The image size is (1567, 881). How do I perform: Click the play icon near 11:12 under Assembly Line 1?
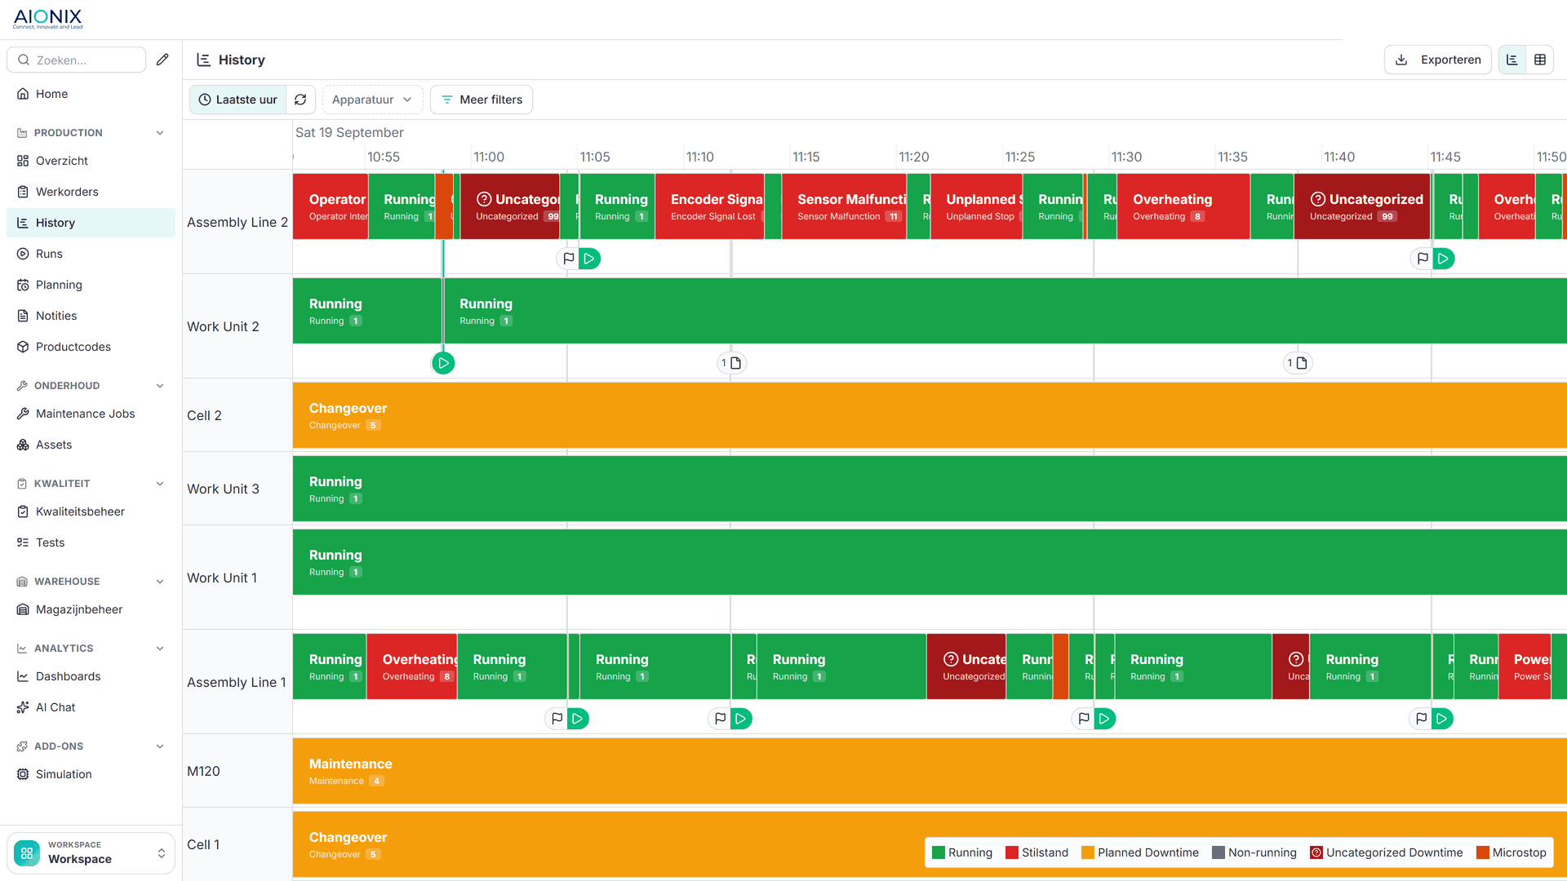click(x=741, y=719)
